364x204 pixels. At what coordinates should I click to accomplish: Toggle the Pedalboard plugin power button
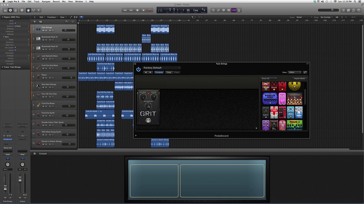click(138, 69)
